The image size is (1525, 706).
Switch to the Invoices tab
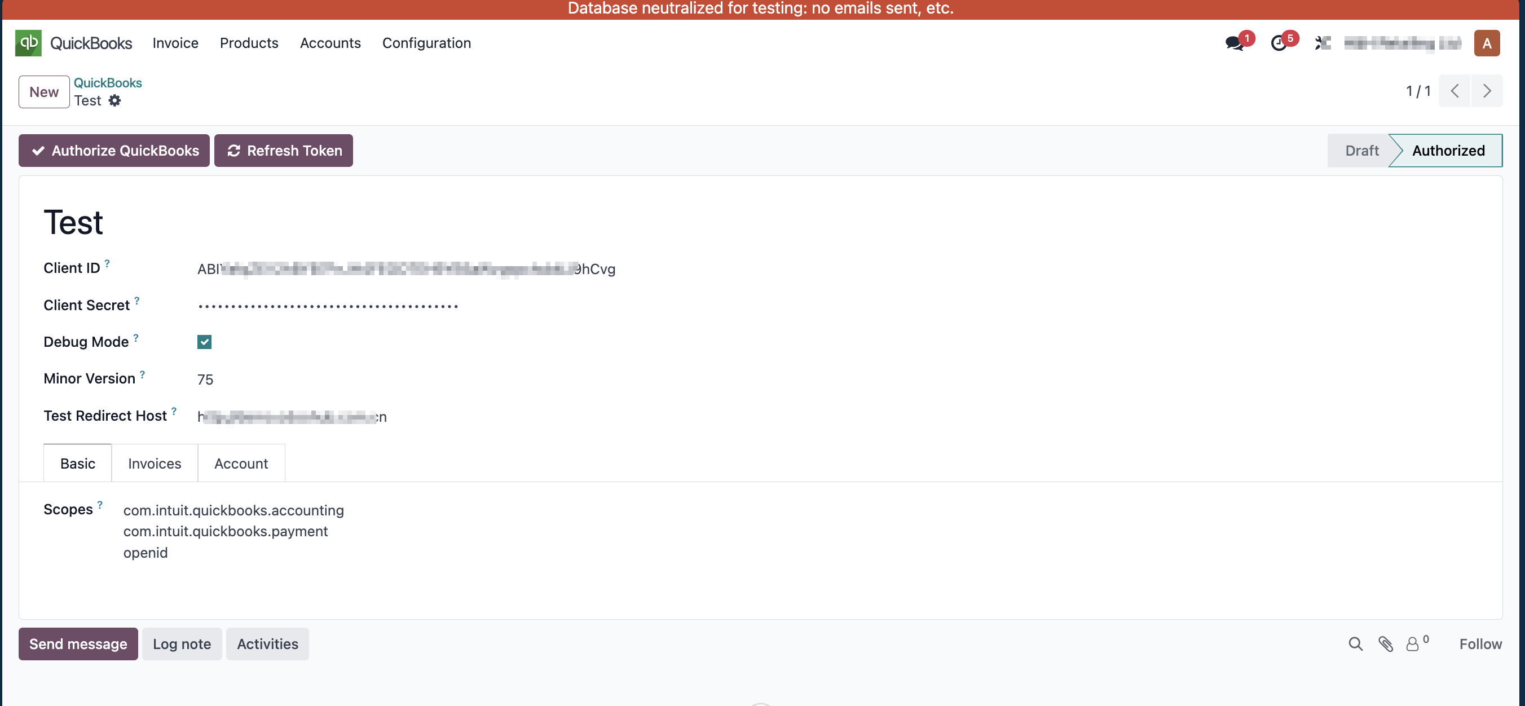click(x=155, y=464)
